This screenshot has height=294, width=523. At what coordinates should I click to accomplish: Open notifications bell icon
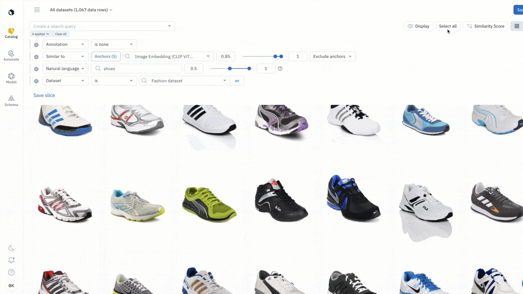click(11, 260)
